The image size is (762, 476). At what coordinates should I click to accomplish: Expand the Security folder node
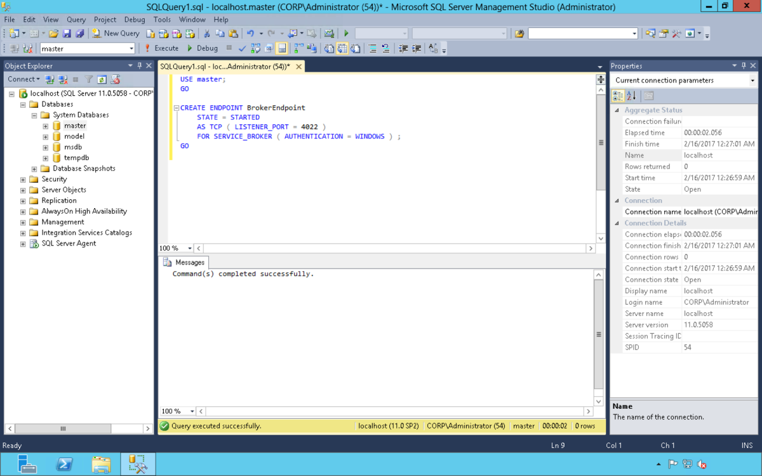[x=23, y=180]
